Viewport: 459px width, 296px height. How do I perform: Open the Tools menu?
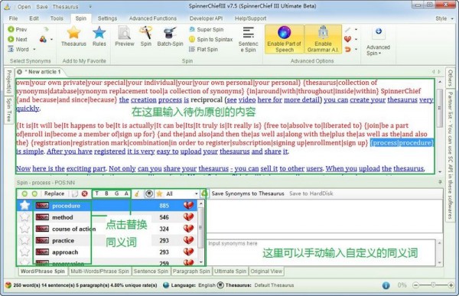click(57, 18)
